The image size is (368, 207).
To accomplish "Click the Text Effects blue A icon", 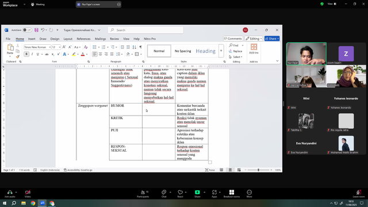I will pyautogui.click(x=64, y=54).
